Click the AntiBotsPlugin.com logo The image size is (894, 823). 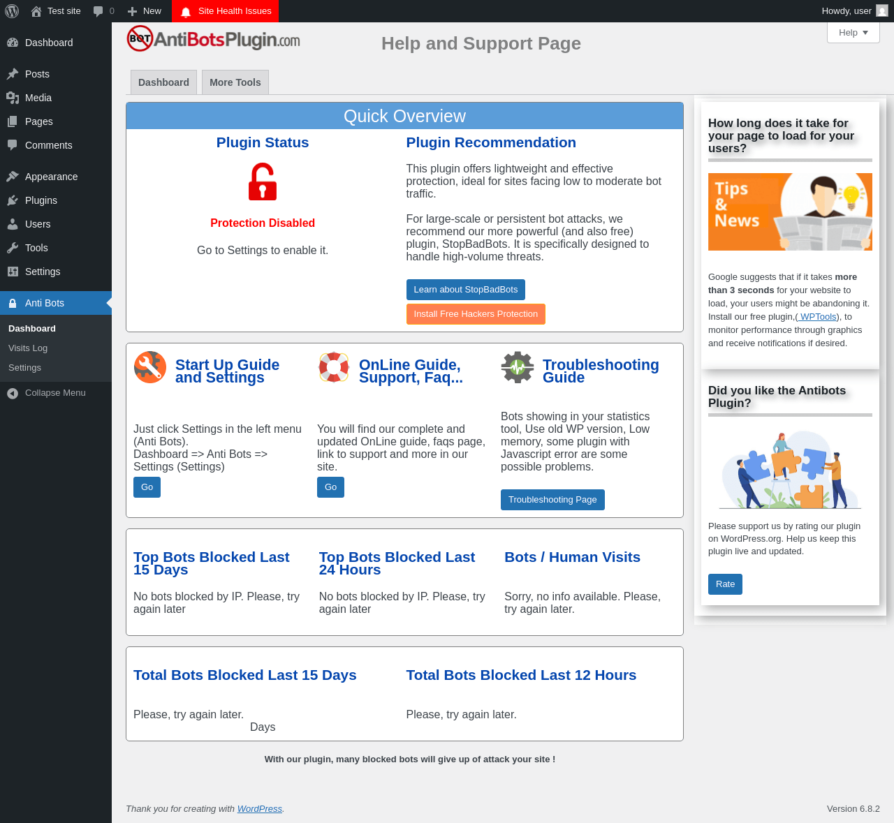(x=213, y=38)
